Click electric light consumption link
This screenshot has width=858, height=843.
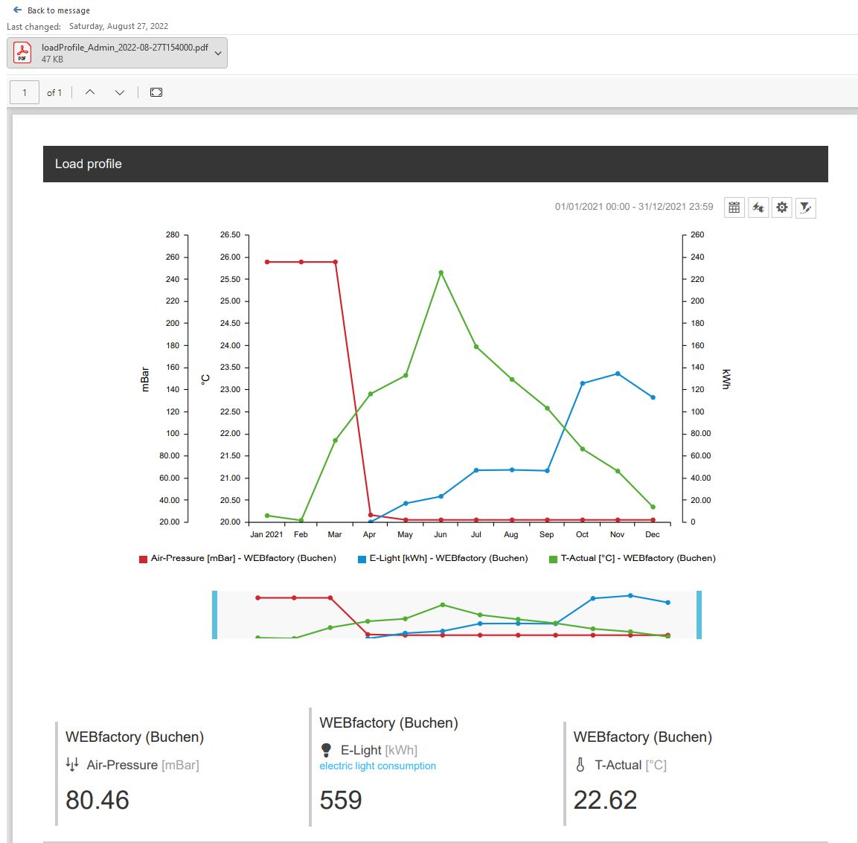pyautogui.click(x=377, y=766)
